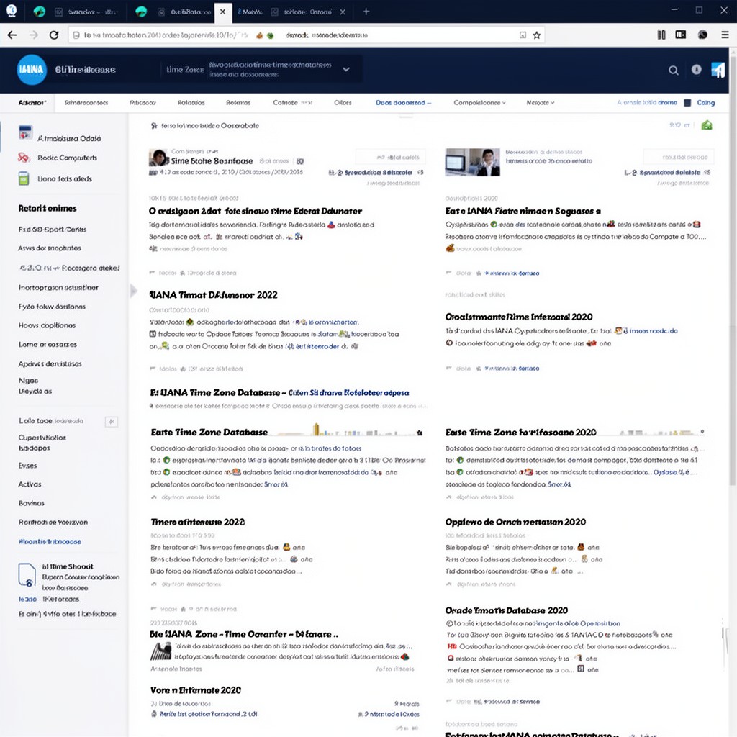Open IANA Timat article titled 2022

coord(213,294)
